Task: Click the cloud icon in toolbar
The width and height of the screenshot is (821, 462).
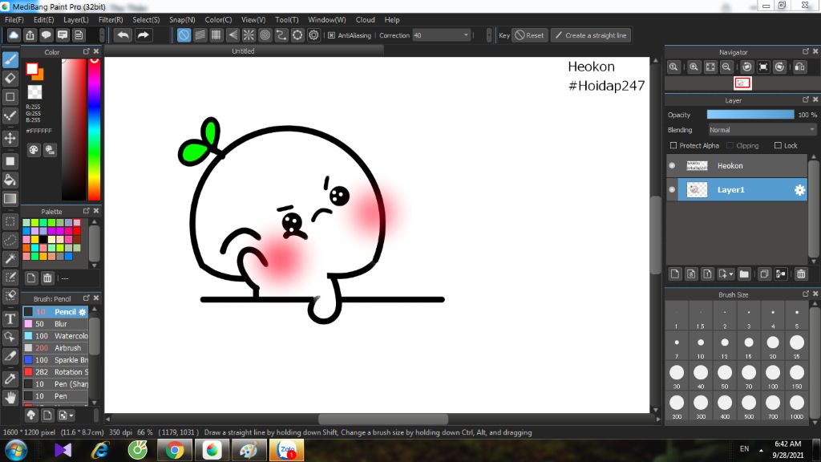Action: click(14, 35)
